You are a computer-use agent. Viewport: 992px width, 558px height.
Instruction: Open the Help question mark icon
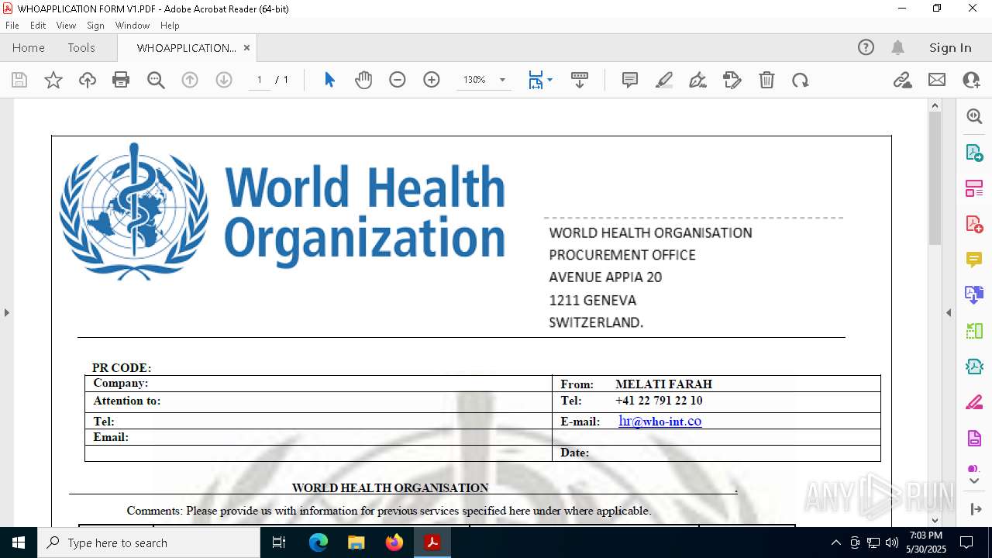866,47
